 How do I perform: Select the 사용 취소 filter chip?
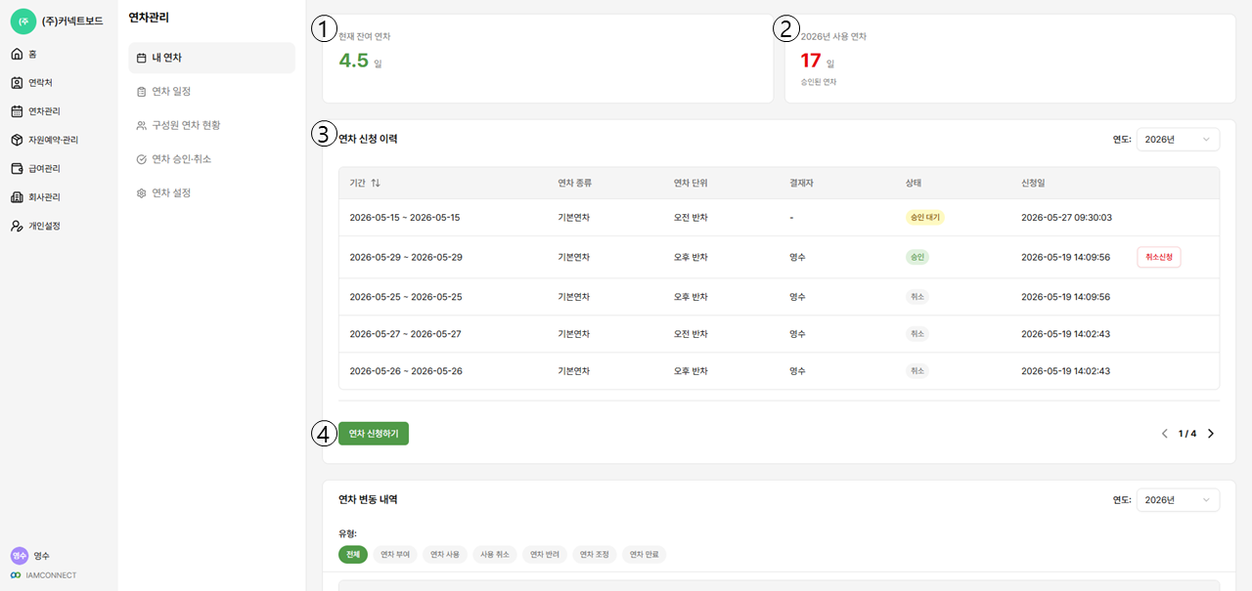[495, 554]
